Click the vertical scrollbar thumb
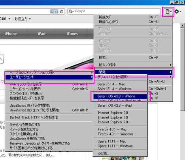The width and height of the screenshot is (185, 160). pyautogui.click(x=183, y=70)
